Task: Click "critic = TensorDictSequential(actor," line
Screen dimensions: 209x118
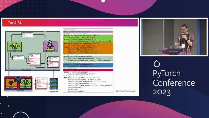Action: click(81, 47)
